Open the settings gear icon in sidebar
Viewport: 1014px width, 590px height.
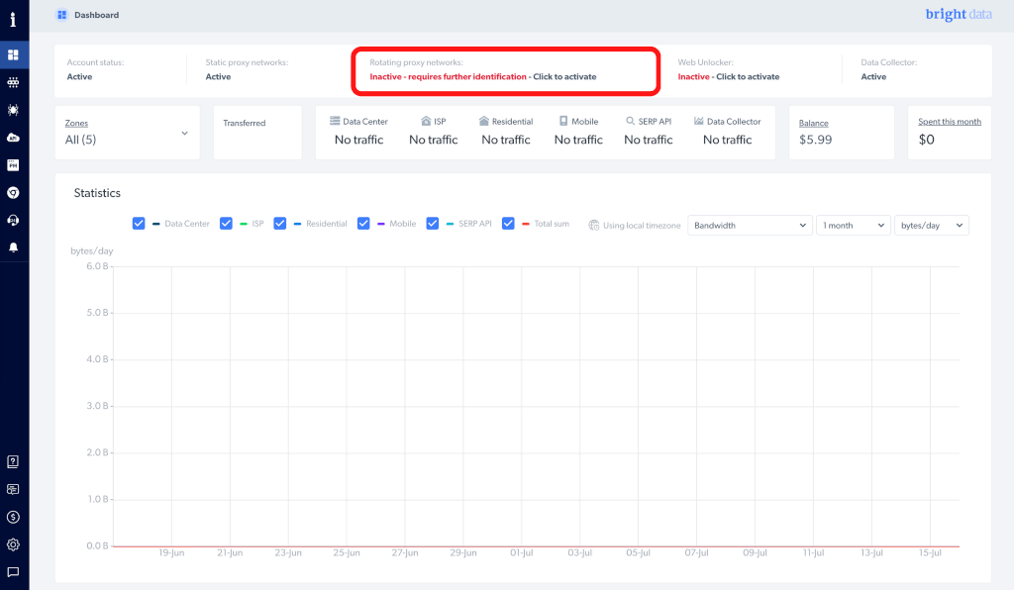[x=13, y=544]
